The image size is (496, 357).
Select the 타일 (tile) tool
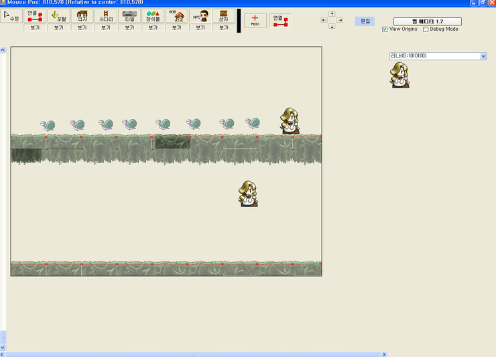point(129,16)
